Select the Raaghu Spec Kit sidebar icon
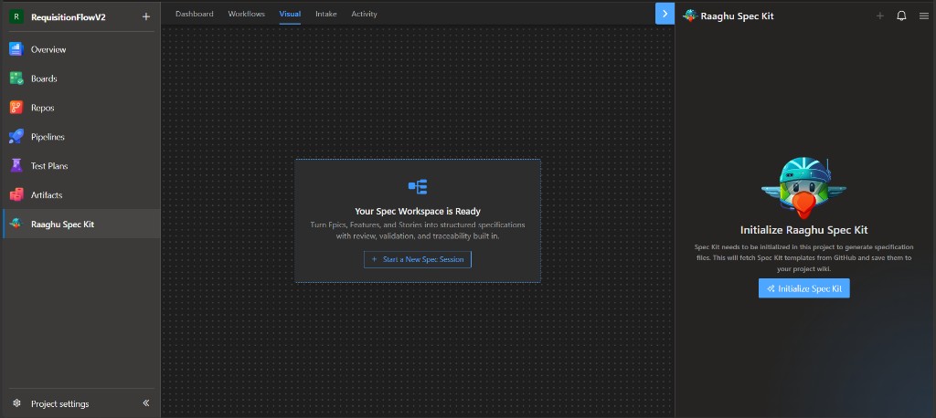 16,225
